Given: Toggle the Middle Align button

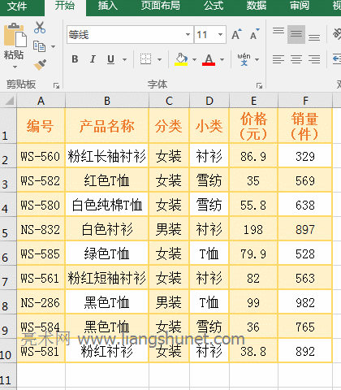Looking at the screenshot, I should 296,34.
